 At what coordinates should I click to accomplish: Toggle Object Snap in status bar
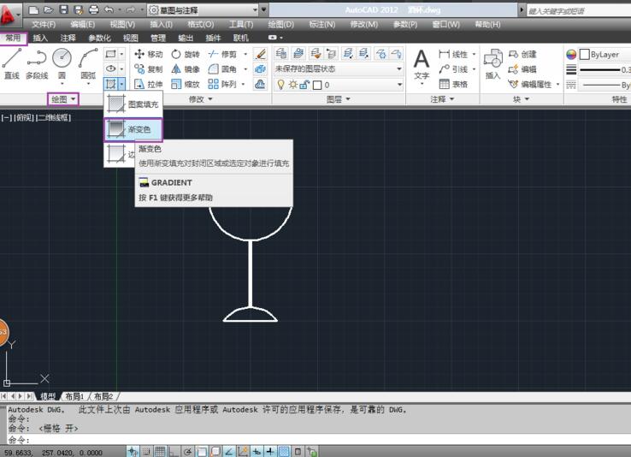(201, 452)
